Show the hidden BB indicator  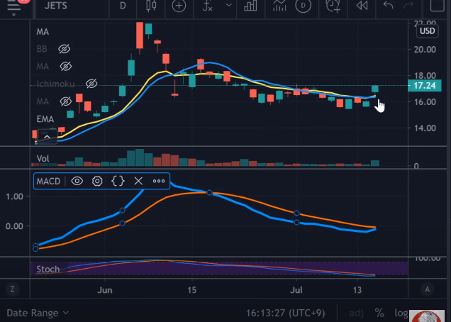click(x=64, y=49)
